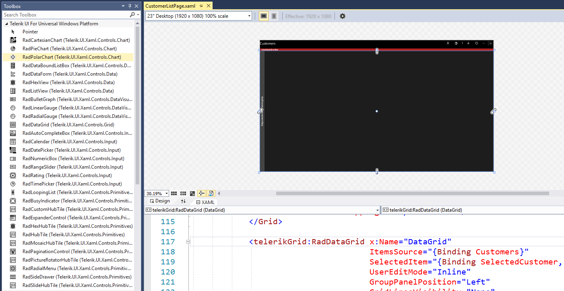
Task: Open left telerikGrid:RadDataGrid element dropdown
Action: click(x=377, y=210)
